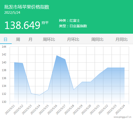Click the 2022/5/18 dip point
The image size is (133, 119).
pos(74,90)
